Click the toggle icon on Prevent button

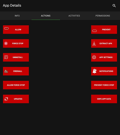click(x=94, y=31)
